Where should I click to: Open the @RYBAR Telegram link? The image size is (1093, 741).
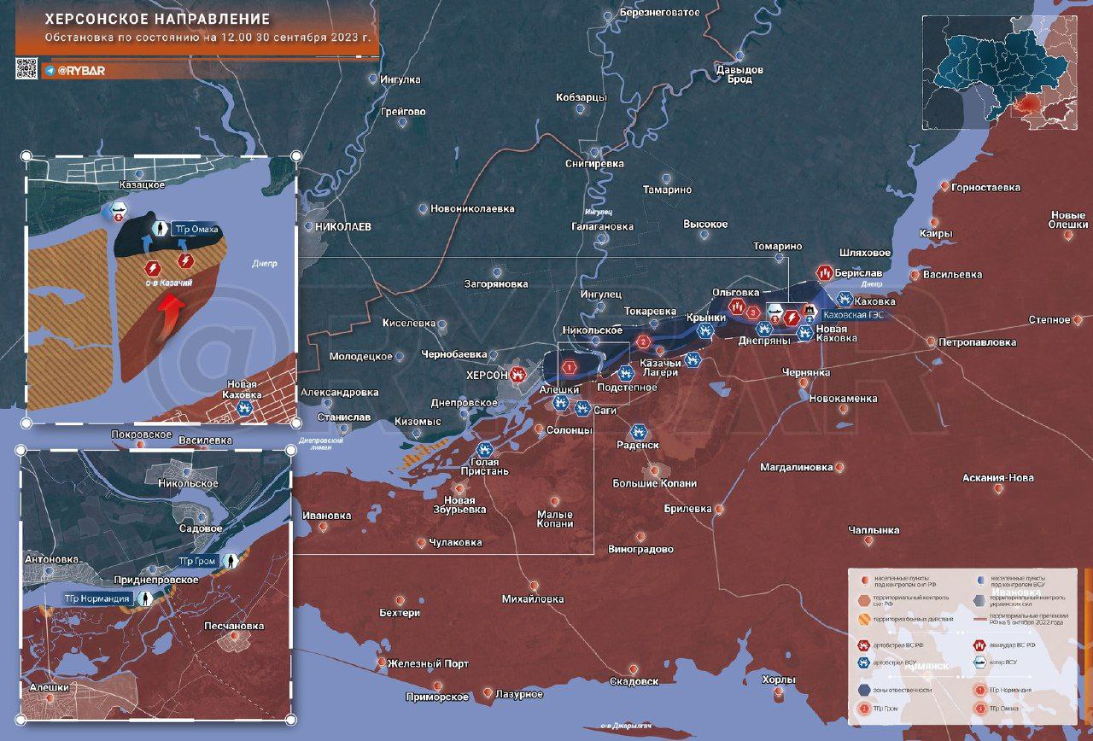coord(75,70)
